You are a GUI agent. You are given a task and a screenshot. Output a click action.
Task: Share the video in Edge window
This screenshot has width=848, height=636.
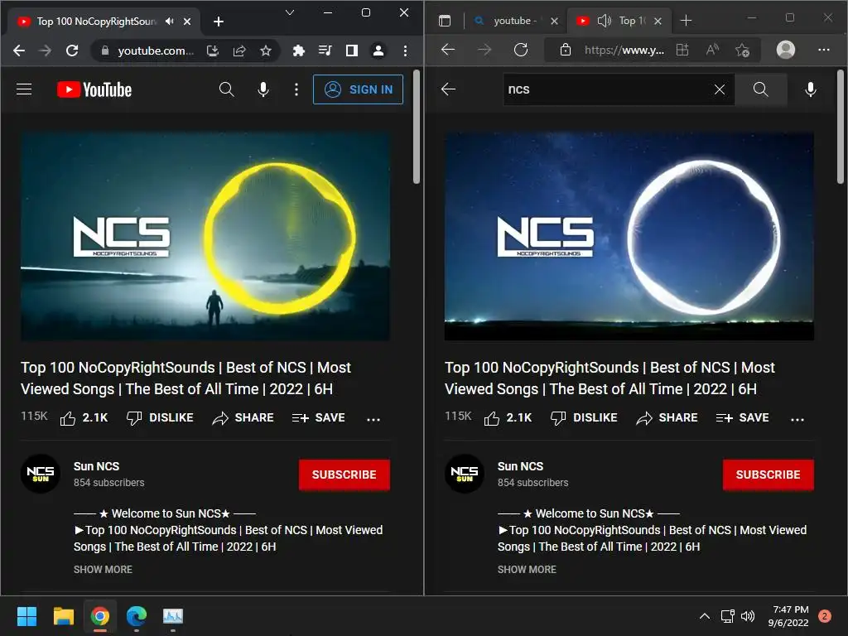[667, 418]
